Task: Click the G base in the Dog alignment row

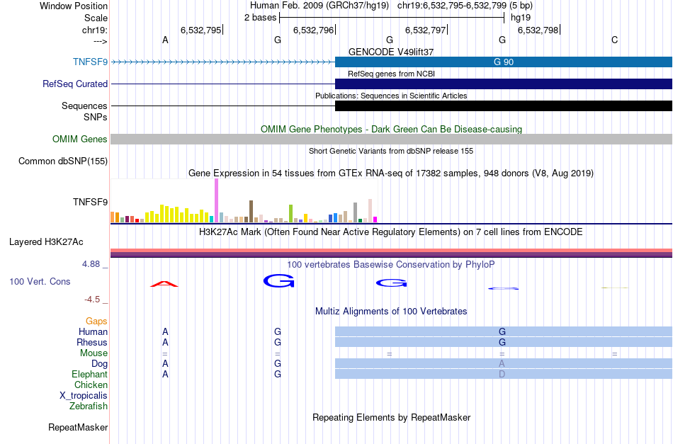Action: [278, 364]
